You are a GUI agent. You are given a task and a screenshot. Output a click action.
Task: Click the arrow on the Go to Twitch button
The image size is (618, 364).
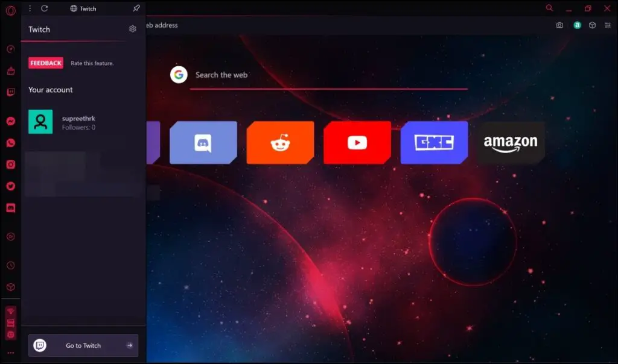(130, 345)
